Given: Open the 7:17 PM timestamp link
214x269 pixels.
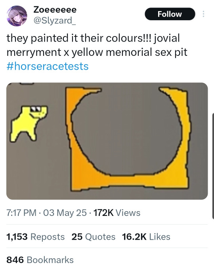Looking at the screenshot, I should 21,213.
